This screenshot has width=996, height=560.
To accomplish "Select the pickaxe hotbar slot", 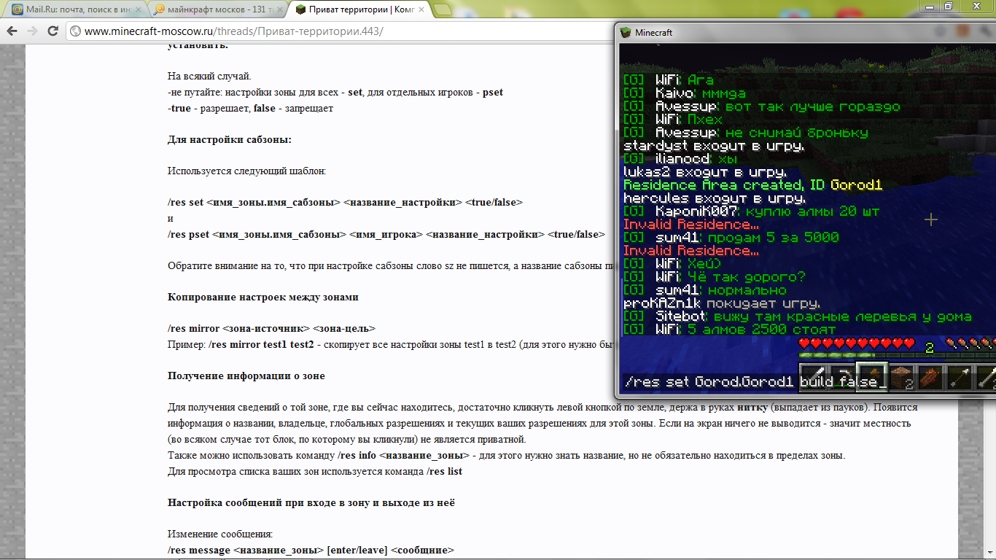I will (x=841, y=377).
